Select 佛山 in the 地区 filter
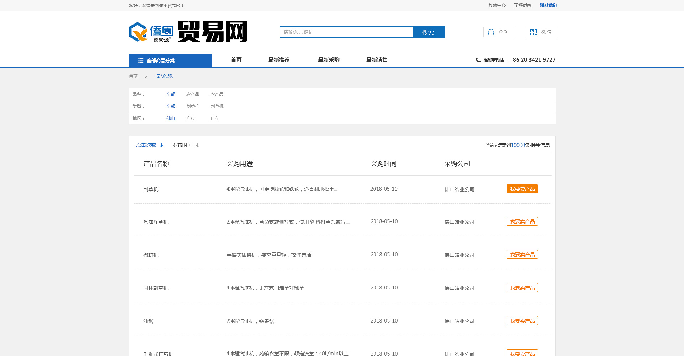 (x=171, y=119)
